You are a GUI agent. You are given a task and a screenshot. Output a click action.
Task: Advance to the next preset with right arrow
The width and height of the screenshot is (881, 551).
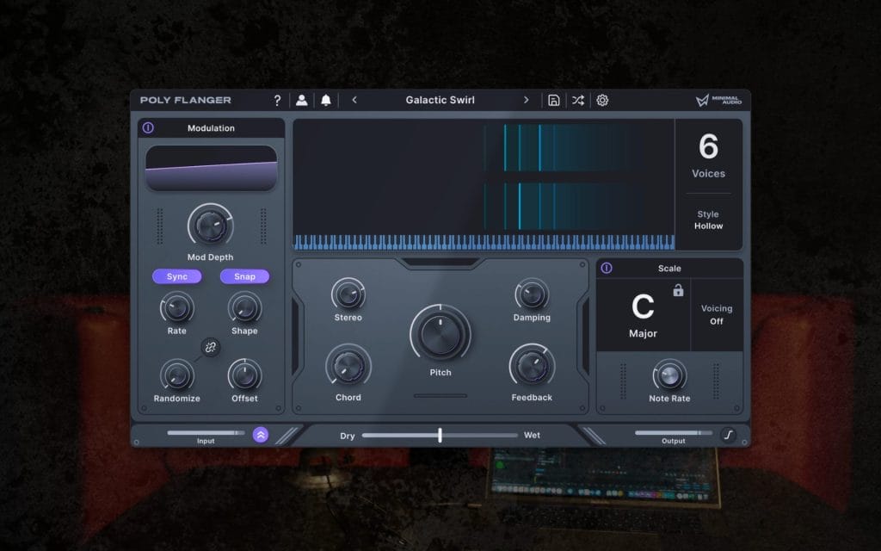coord(527,100)
